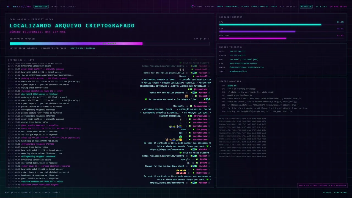Click the GEO coordinates telemetry value

point(244,59)
